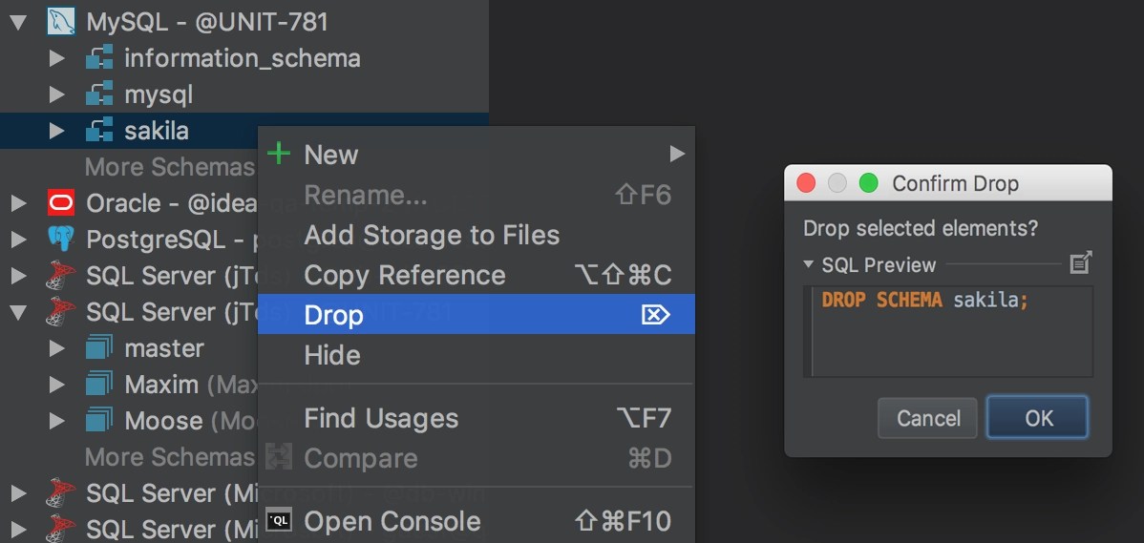Image resolution: width=1144 pixels, height=543 pixels.
Task: Click the Cancel button in Confirm Drop
Action: [927, 418]
